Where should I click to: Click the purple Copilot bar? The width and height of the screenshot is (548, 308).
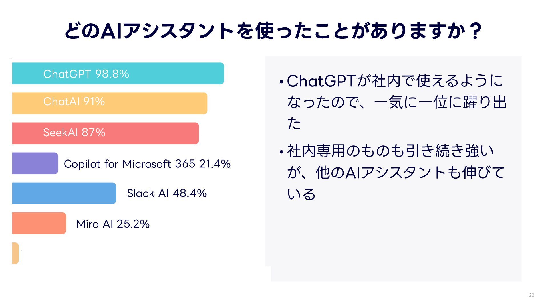coord(35,163)
